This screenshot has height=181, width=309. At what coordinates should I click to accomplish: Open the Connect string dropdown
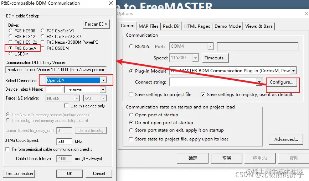click(259, 82)
